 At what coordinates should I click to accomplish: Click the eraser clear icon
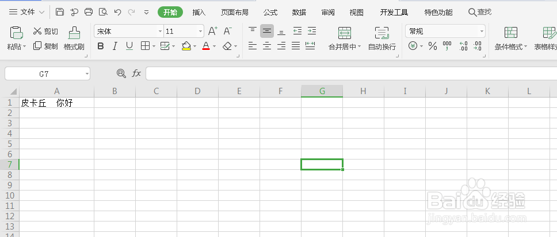[x=227, y=46]
